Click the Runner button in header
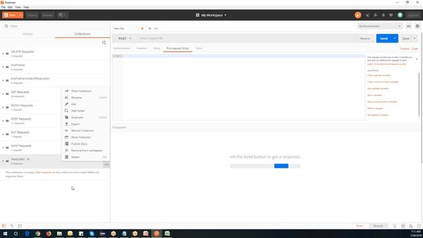Viewport: 423px width, 238px height. point(48,15)
